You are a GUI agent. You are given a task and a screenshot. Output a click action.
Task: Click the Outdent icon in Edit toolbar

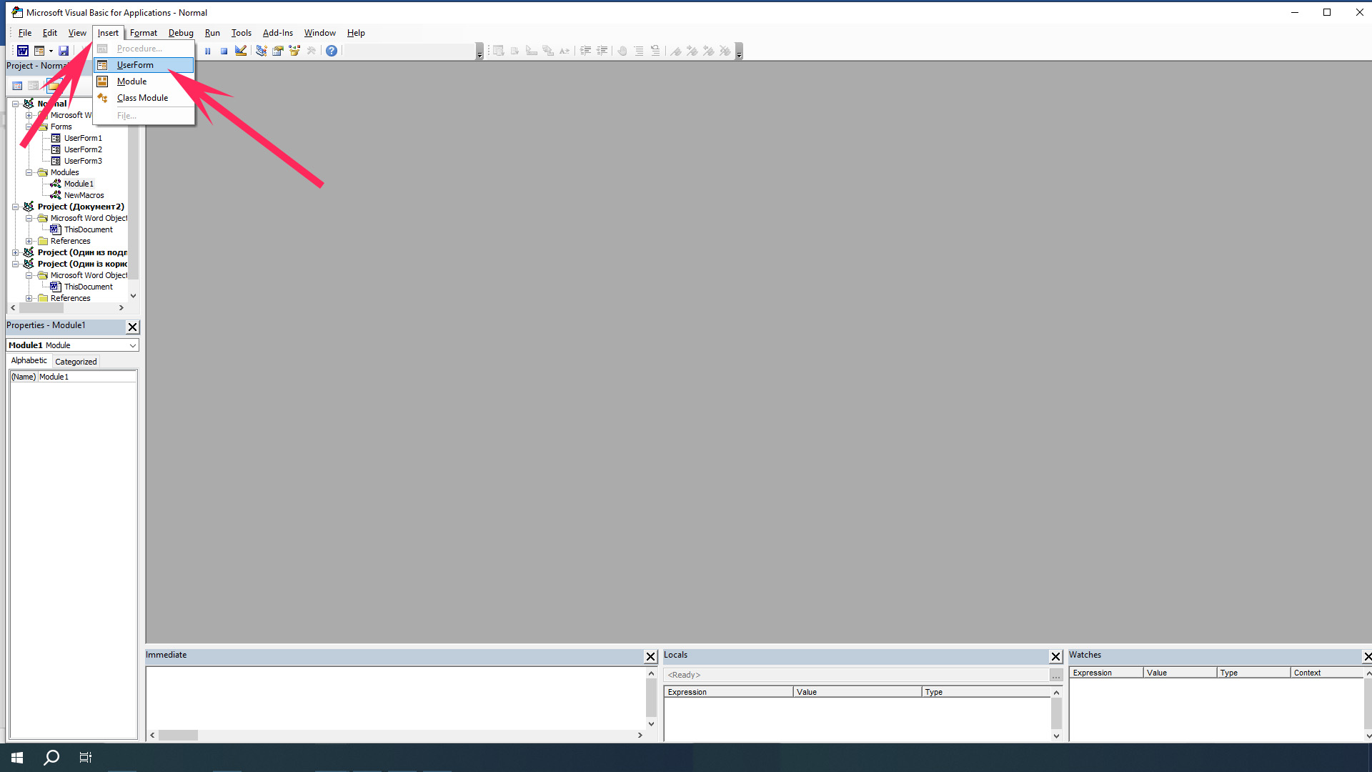(x=602, y=51)
